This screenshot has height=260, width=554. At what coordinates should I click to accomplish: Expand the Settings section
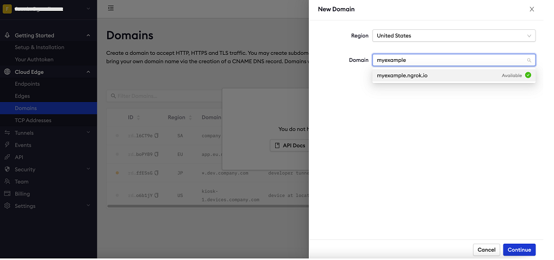click(88, 206)
